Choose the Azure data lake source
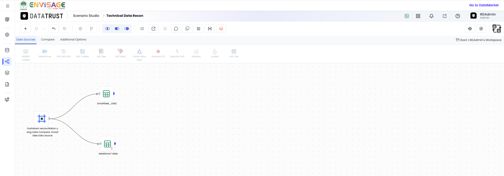Screen dimensions: 504x176 click(x=139, y=55)
